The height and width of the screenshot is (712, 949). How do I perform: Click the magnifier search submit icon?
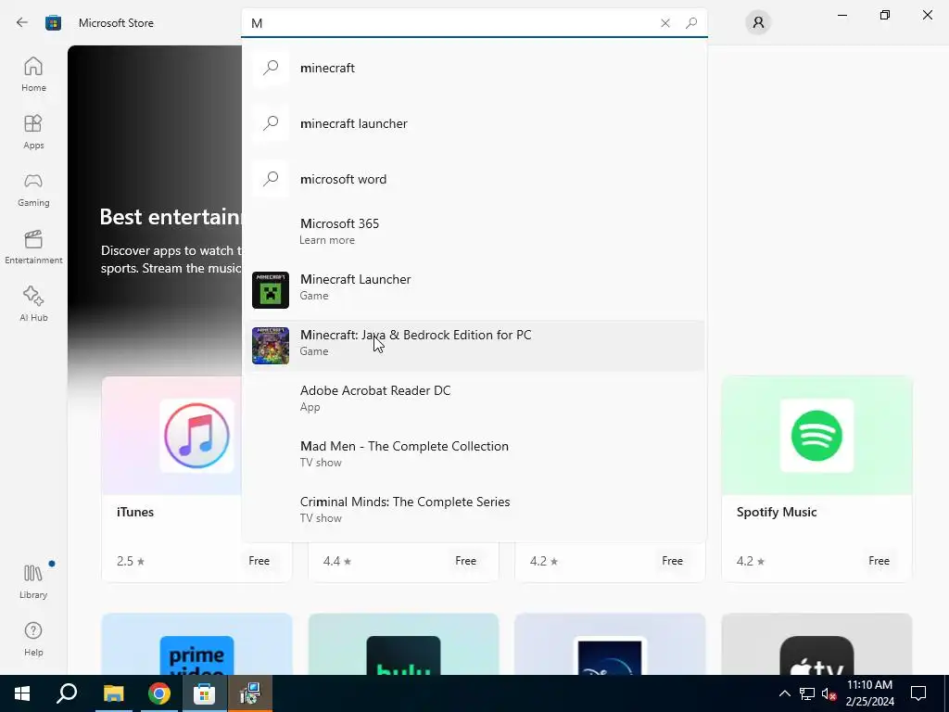pos(691,23)
